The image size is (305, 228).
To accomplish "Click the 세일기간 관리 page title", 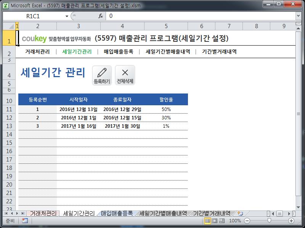I will (x=53, y=73).
